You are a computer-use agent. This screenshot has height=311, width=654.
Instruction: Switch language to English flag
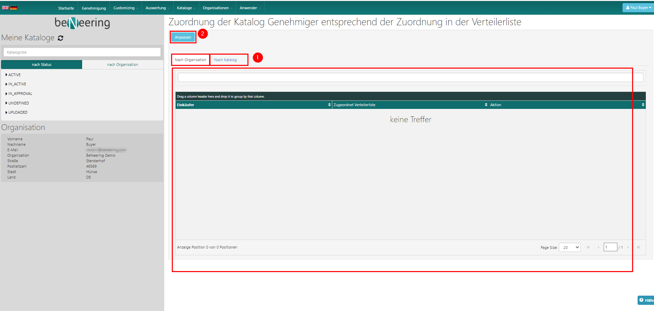5,8
